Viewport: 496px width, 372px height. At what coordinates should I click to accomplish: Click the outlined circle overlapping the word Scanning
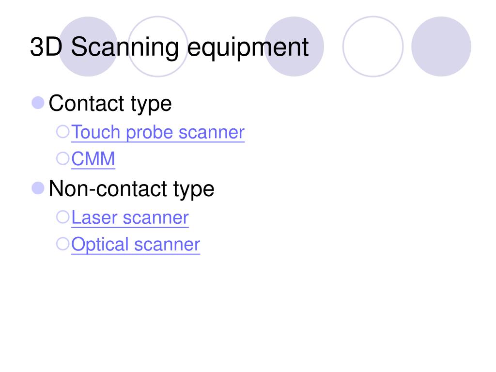coord(158,46)
